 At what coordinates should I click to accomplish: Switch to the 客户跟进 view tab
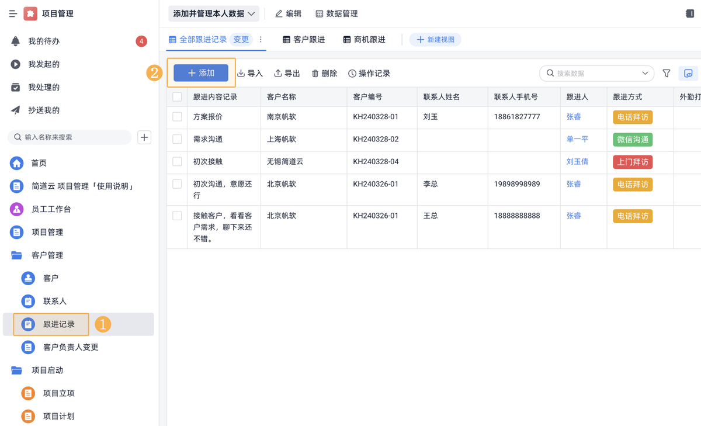point(304,40)
